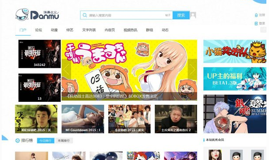Viewport: 269px width, 160px height.
Task: Click the blue triangle at left page edge
Action: coord(5,138)
